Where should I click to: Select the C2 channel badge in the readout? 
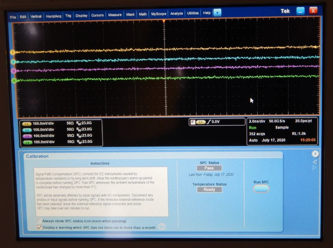tap(27, 130)
